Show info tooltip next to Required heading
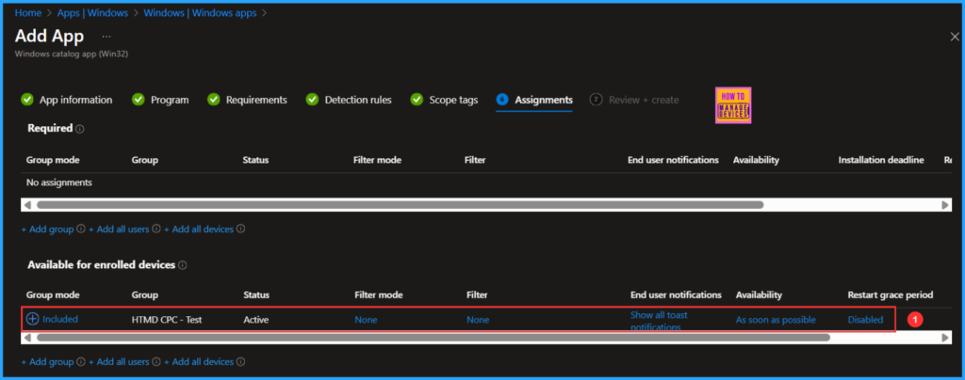 pyautogui.click(x=80, y=129)
